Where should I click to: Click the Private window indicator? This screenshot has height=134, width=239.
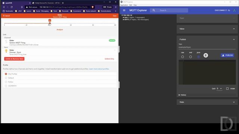pyautogui.click(x=108, y=7)
